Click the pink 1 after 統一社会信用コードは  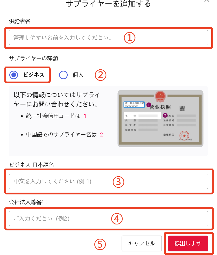coord(85,116)
